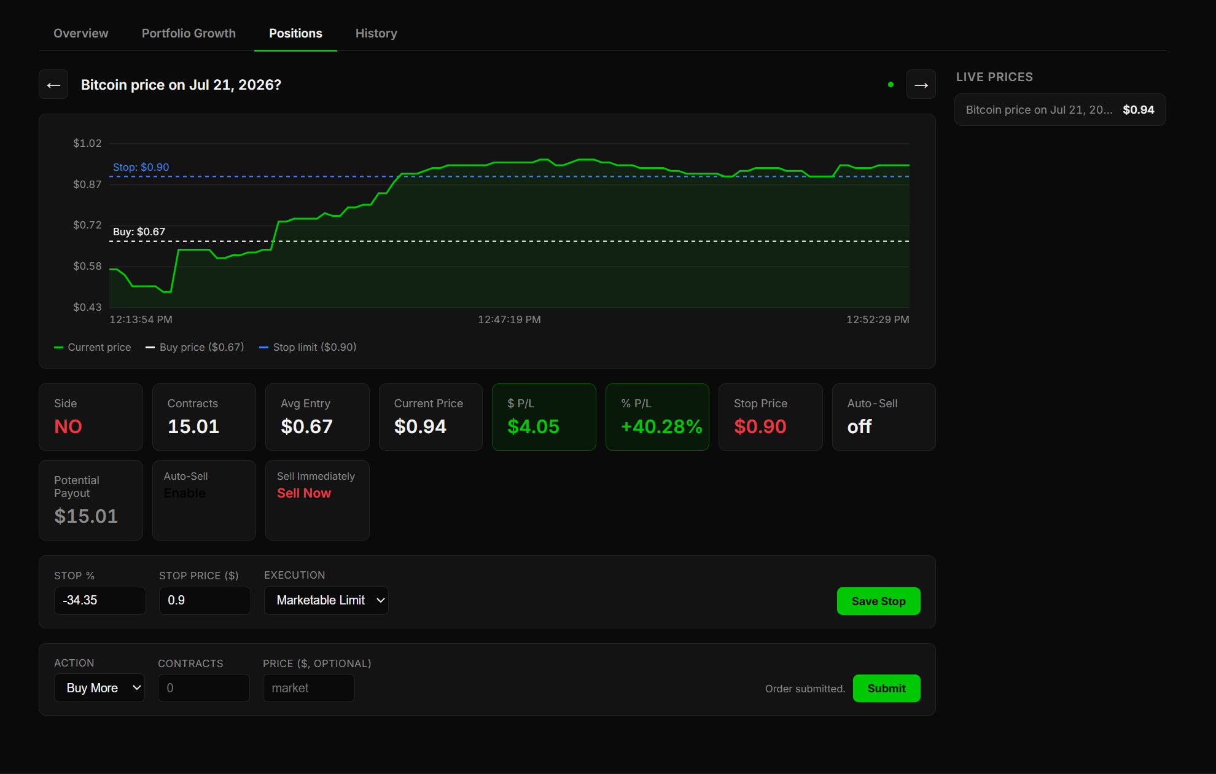Image resolution: width=1216 pixels, height=774 pixels.
Task: Click Sell Now to sell immediately
Action: point(304,493)
